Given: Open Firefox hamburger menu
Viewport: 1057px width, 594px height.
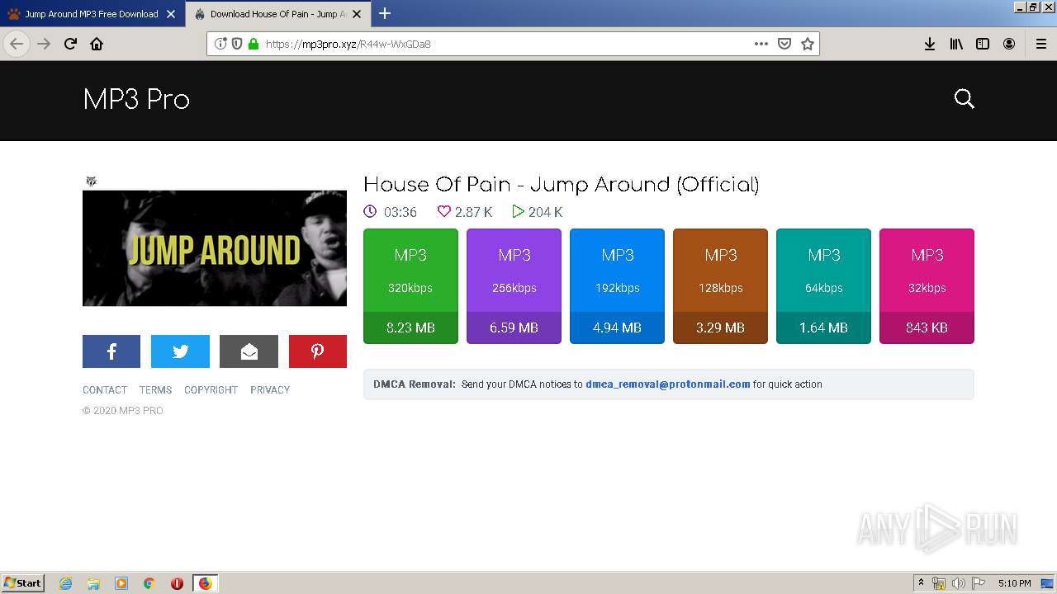Looking at the screenshot, I should click(x=1041, y=44).
